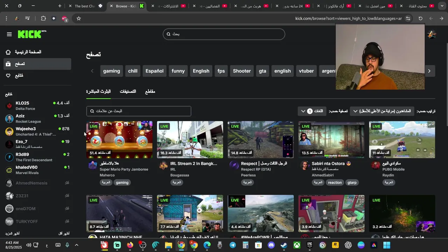Open the browser extensions puzzle icon
Viewport: 448px width, 252px height.
43,19
